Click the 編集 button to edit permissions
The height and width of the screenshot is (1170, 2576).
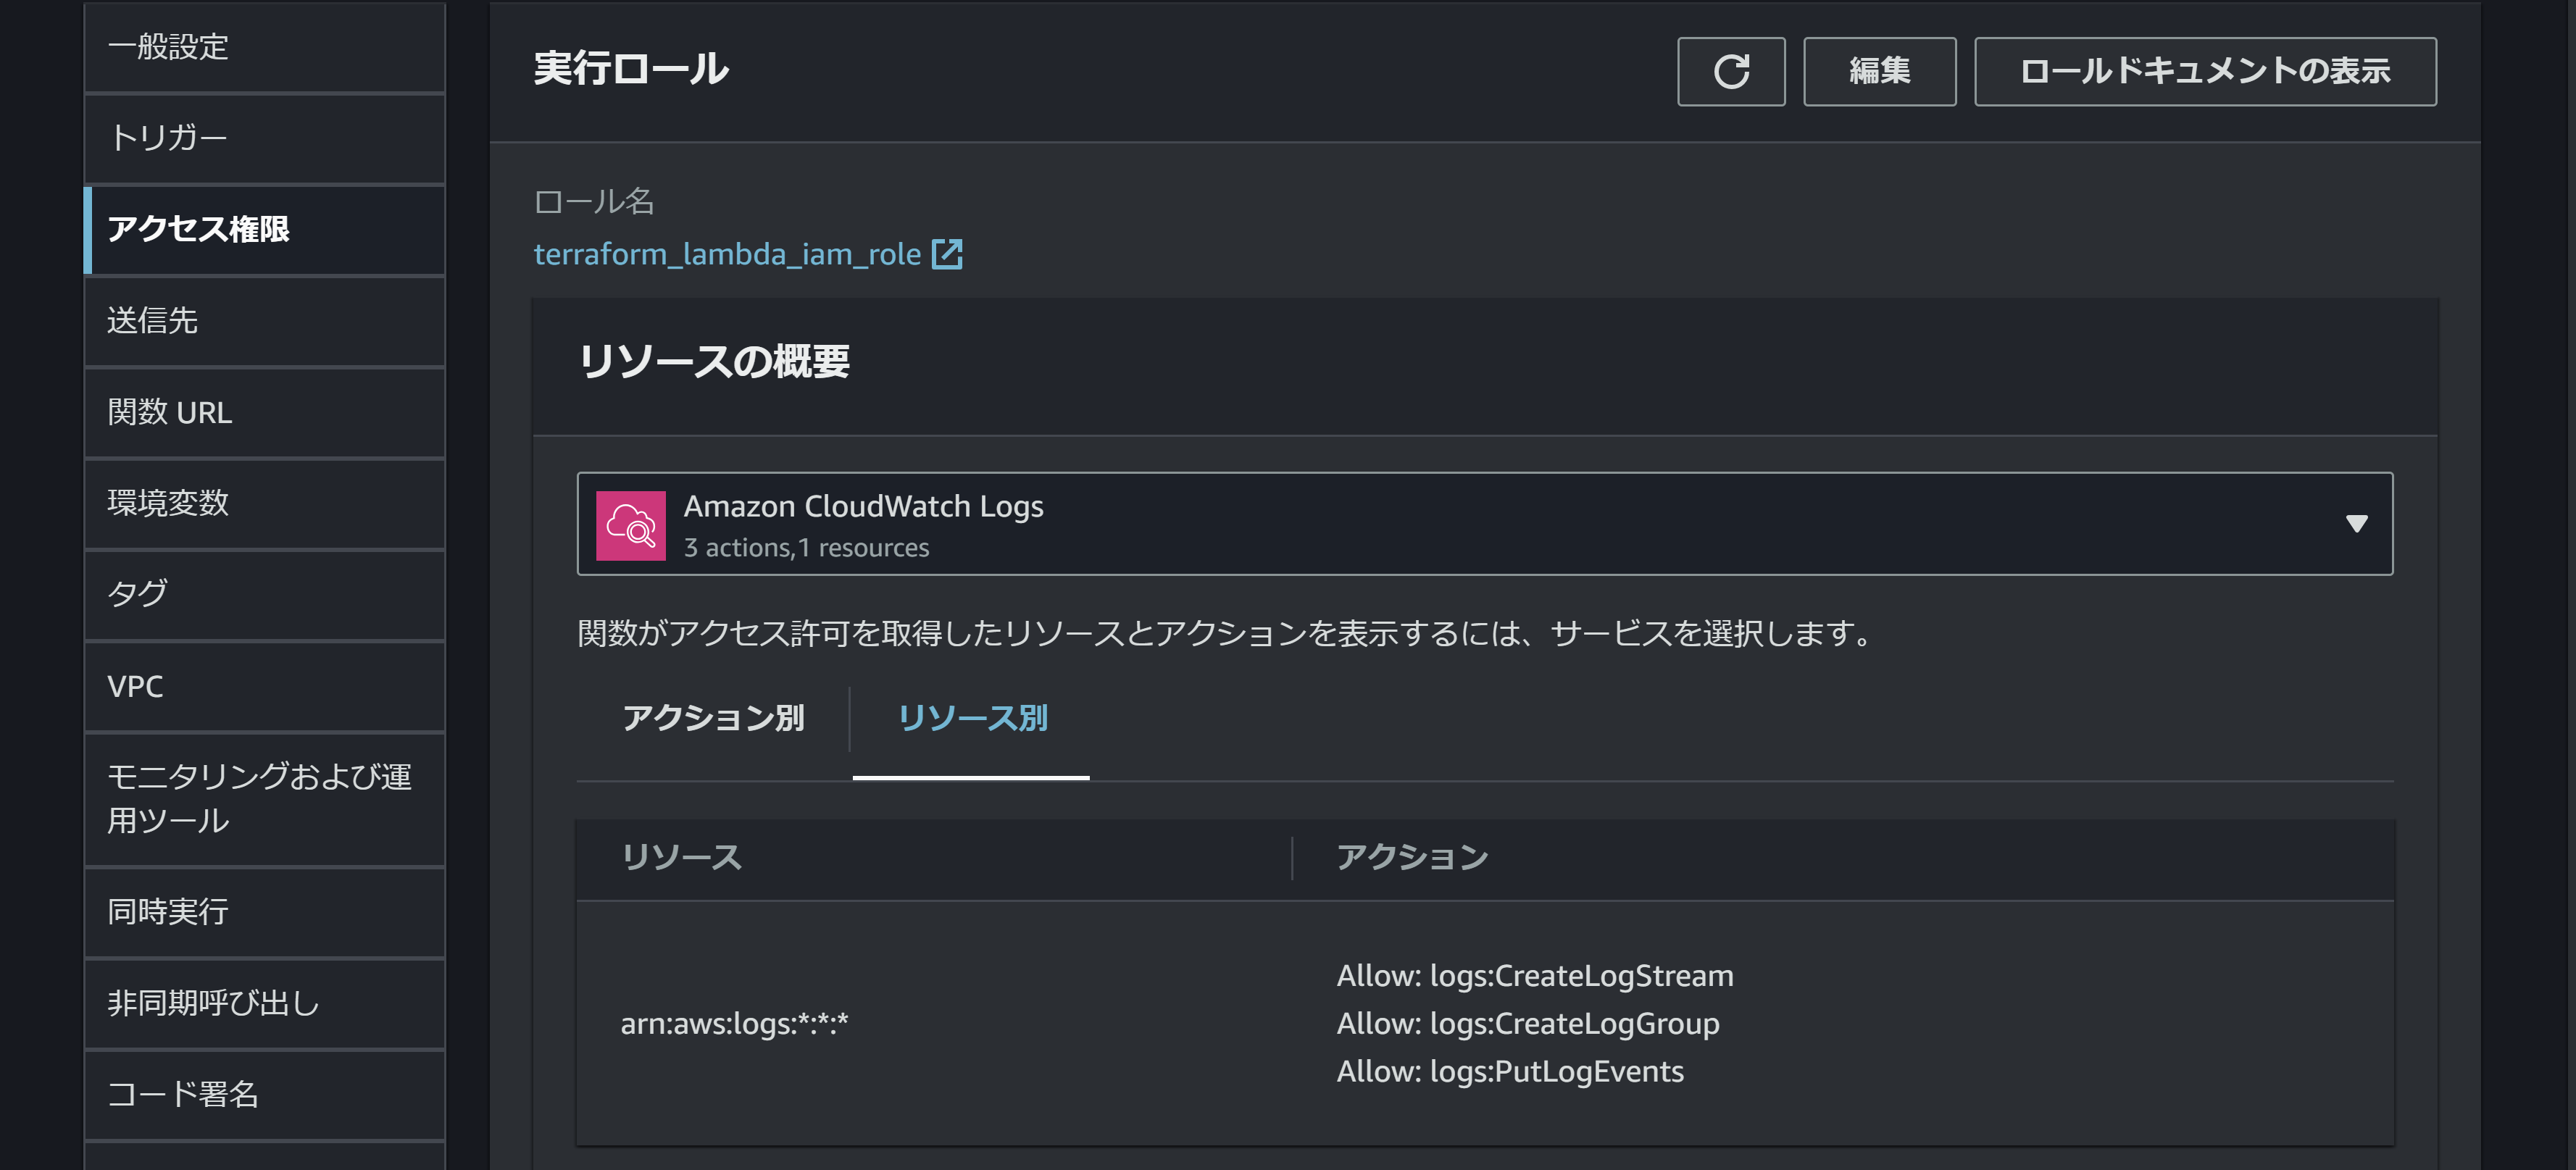(1879, 71)
